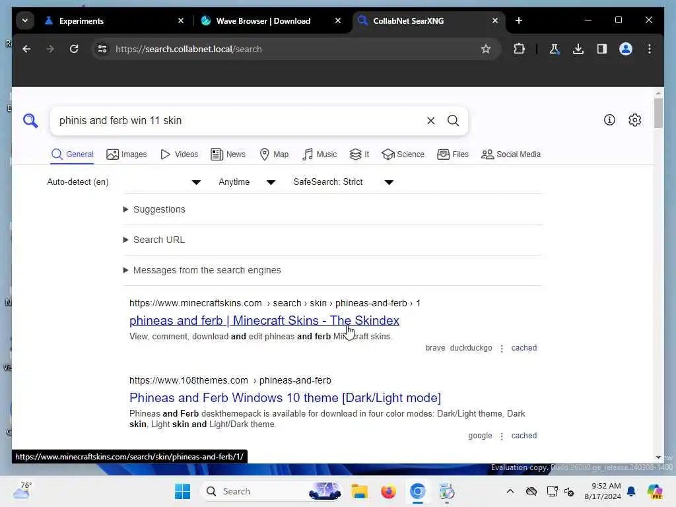The image size is (676, 507).
Task: Select the It search category
Action: click(360, 154)
